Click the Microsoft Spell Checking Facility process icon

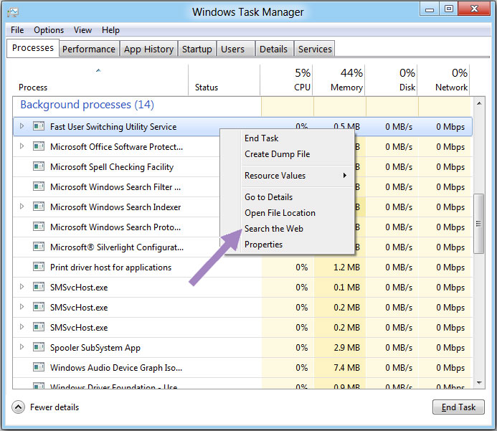(x=38, y=167)
